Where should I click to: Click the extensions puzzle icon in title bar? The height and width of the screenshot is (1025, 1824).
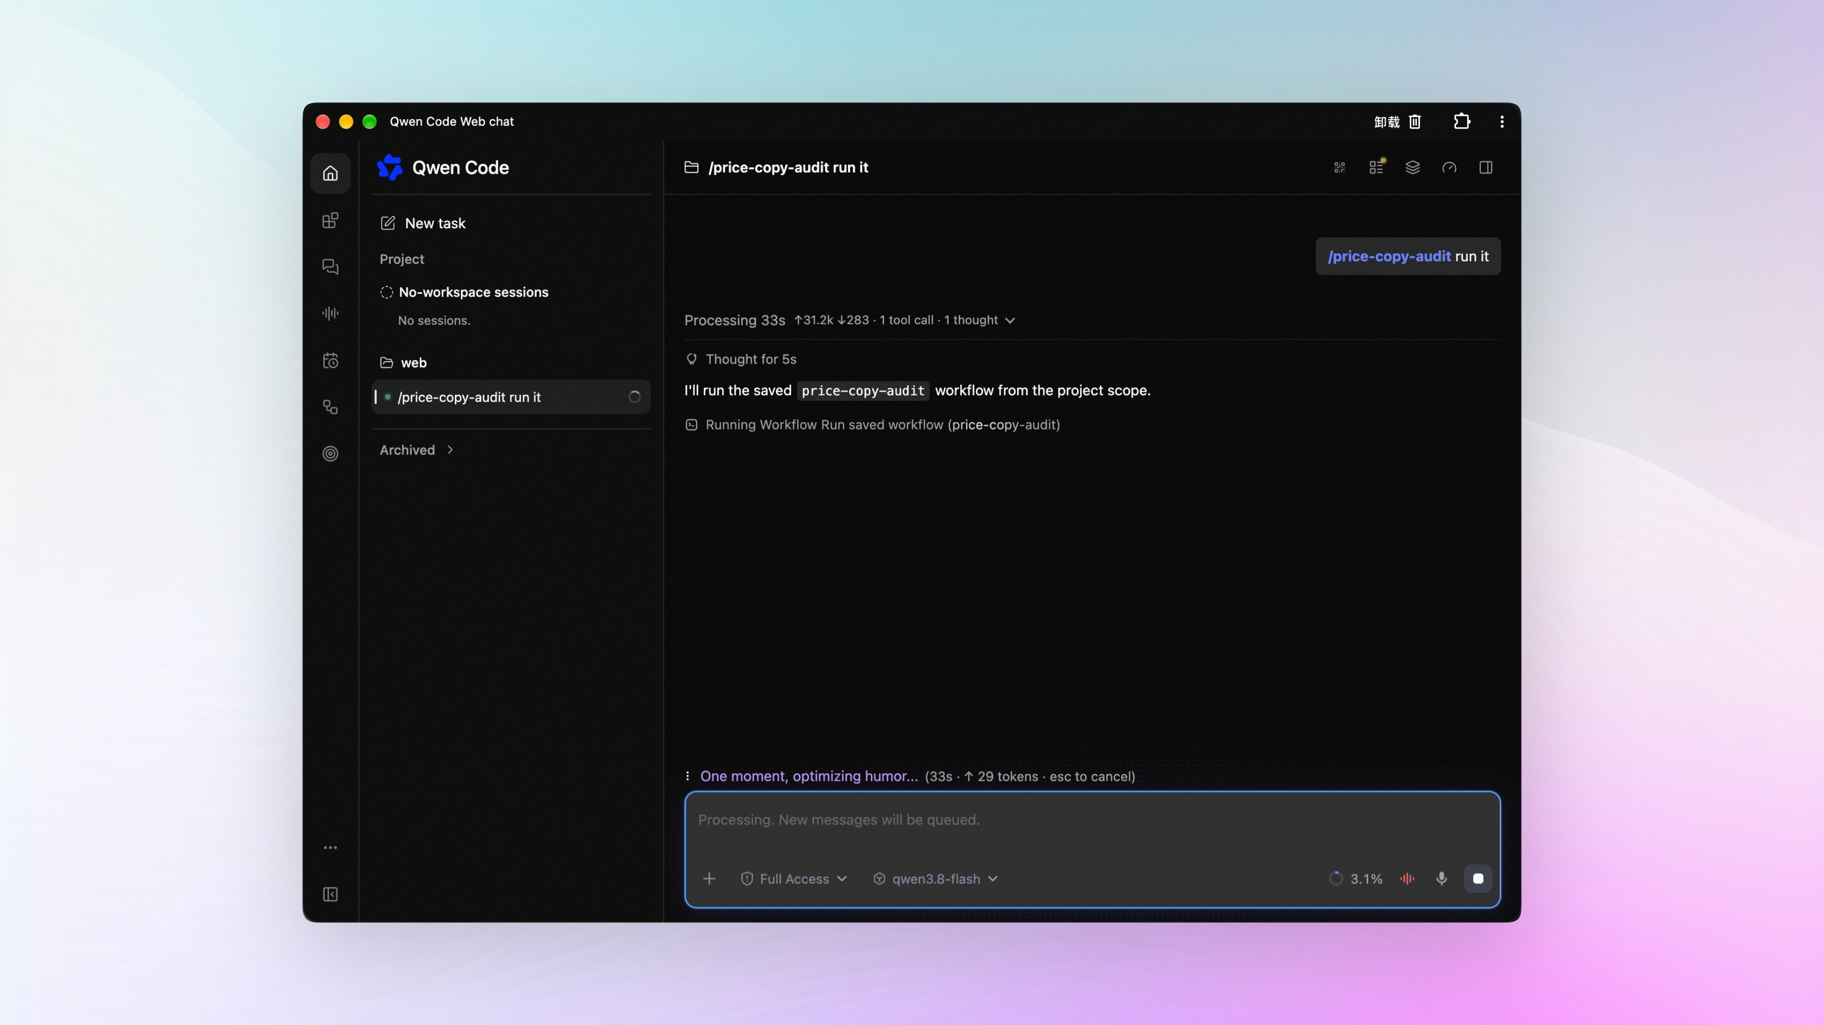coord(1462,121)
